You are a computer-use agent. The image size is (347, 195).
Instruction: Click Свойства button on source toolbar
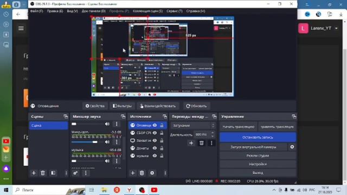[95, 106]
